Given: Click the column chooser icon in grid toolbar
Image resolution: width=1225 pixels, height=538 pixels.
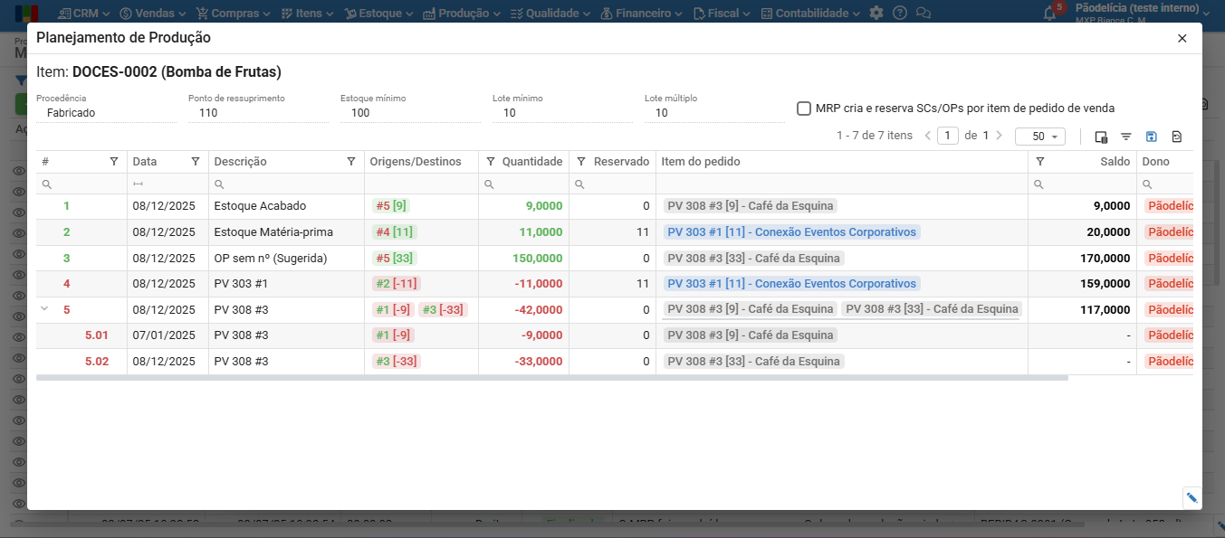Looking at the screenshot, I should click(1101, 137).
